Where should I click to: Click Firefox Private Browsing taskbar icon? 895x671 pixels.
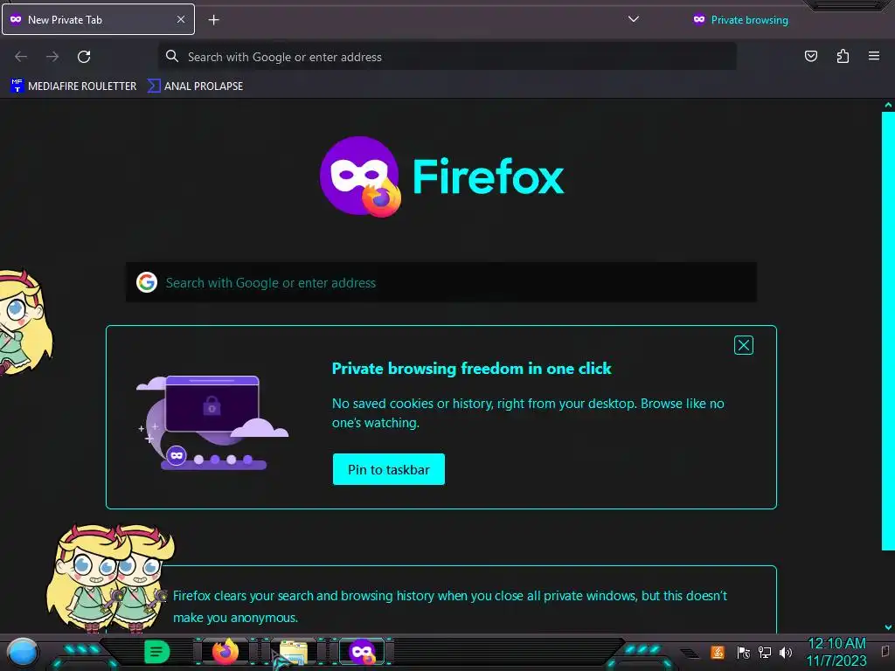pos(362,652)
